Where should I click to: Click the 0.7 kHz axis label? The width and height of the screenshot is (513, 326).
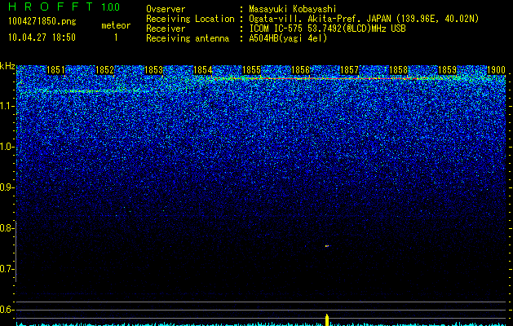(x=7, y=269)
